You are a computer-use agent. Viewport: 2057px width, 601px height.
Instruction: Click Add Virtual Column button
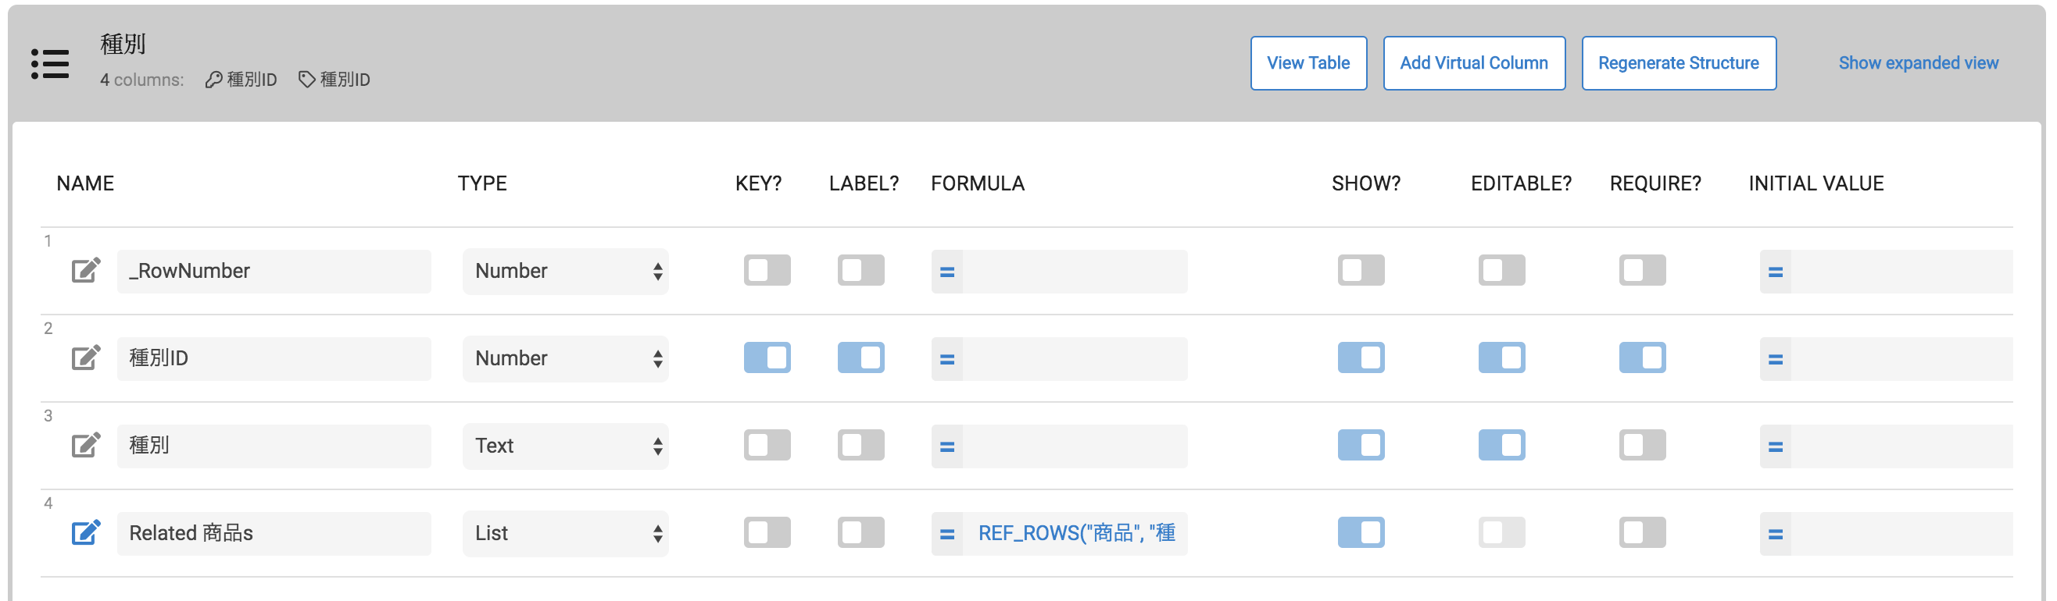1473,63
